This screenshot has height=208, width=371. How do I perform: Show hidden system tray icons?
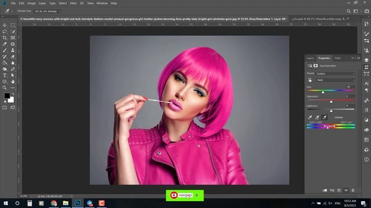pyautogui.click(x=313, y=203)
